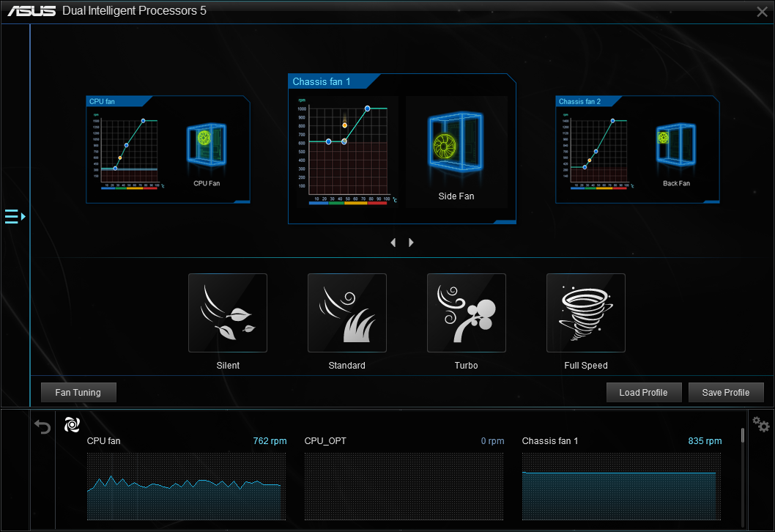Click the CPU_OPT monitor label
The width and height of the screenshot is (775, 532).
(325, 441)
